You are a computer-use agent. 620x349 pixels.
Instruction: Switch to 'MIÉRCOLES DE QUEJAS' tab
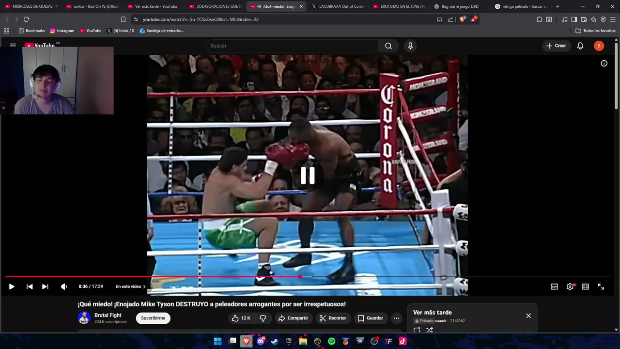click(x=31, y=6)
